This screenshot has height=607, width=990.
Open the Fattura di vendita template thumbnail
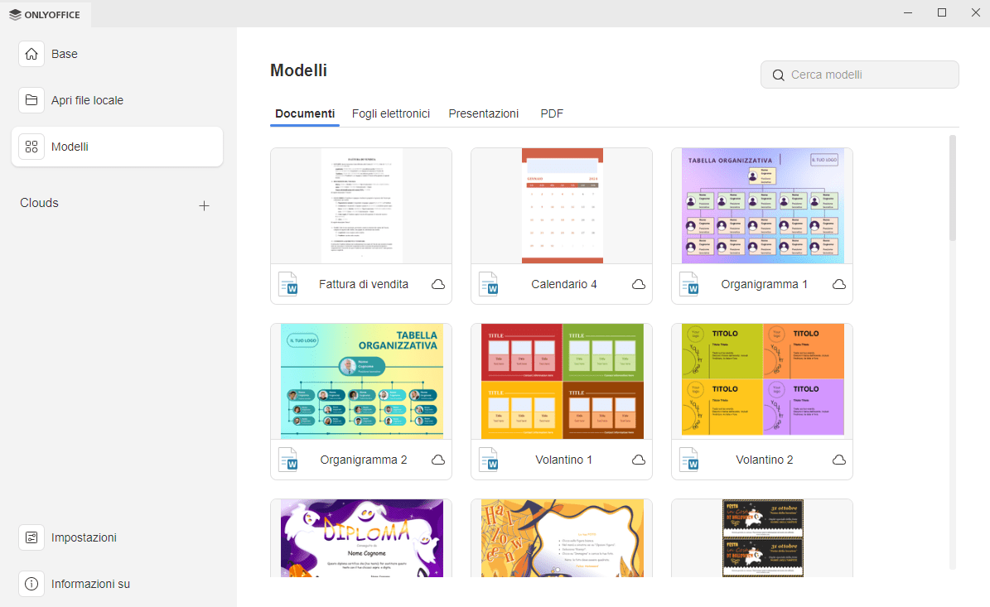click(x=361, y=205)
